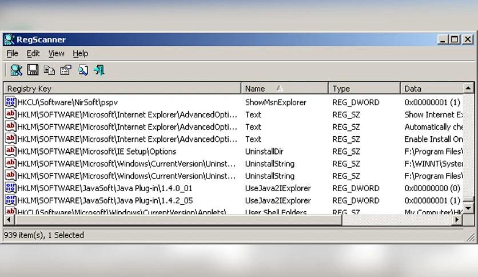The height and width of the screenshot is (277, 478).
Task: Sort by the Data column header
Action: [432, 89]
